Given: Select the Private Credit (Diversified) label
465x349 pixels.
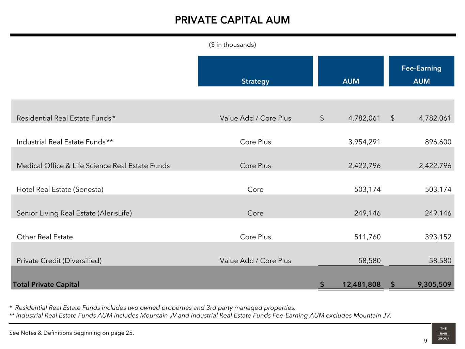Looking at the screenshot, I should [59, 261].
